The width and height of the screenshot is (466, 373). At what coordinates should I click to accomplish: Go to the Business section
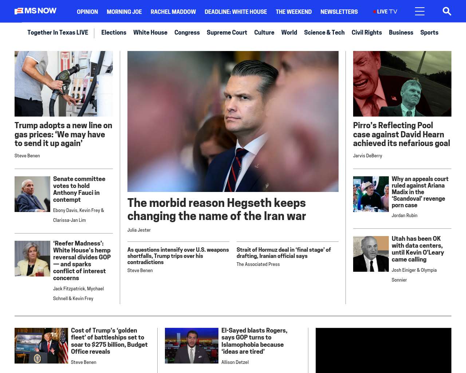click(x=401, y=32)
